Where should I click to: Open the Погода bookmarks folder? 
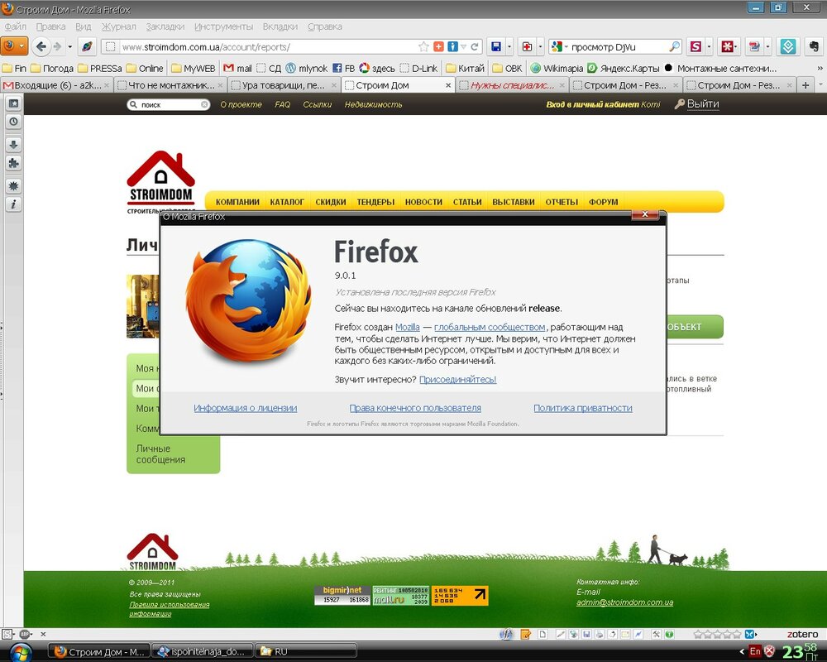click(52, 68)
